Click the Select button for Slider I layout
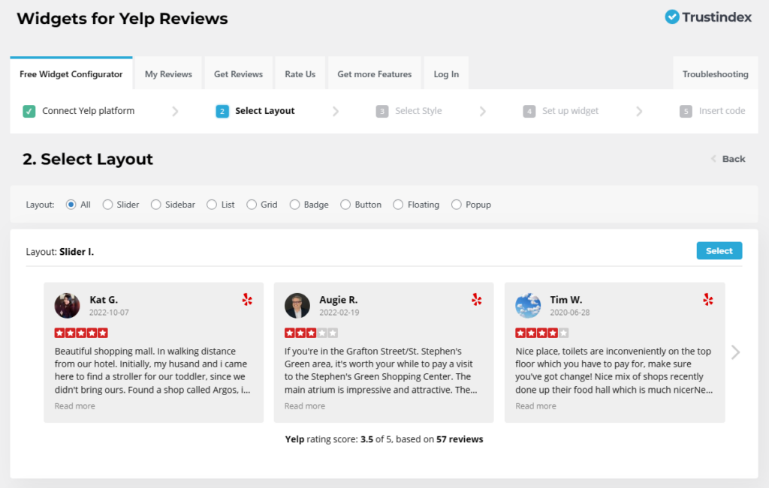 coord(719,250)
